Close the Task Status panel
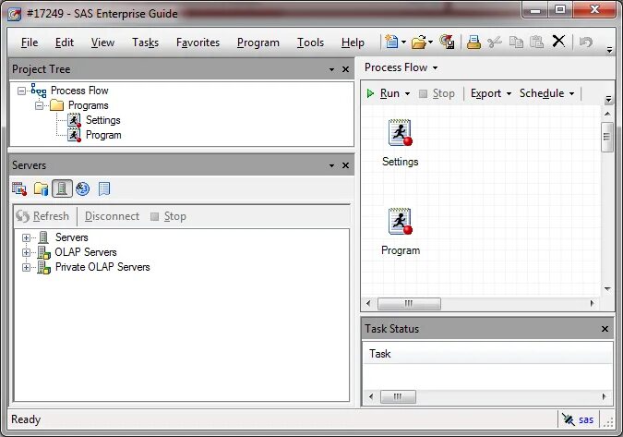 pos(605,329)
